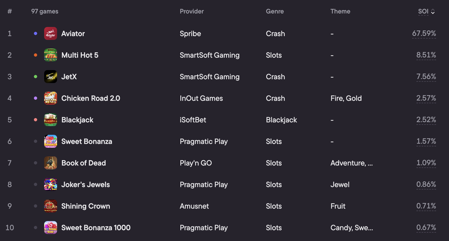This screenshot has width=449, height=241.
Task: Toggle the green dot next to JetX
Action: click(x=36, y=77)
